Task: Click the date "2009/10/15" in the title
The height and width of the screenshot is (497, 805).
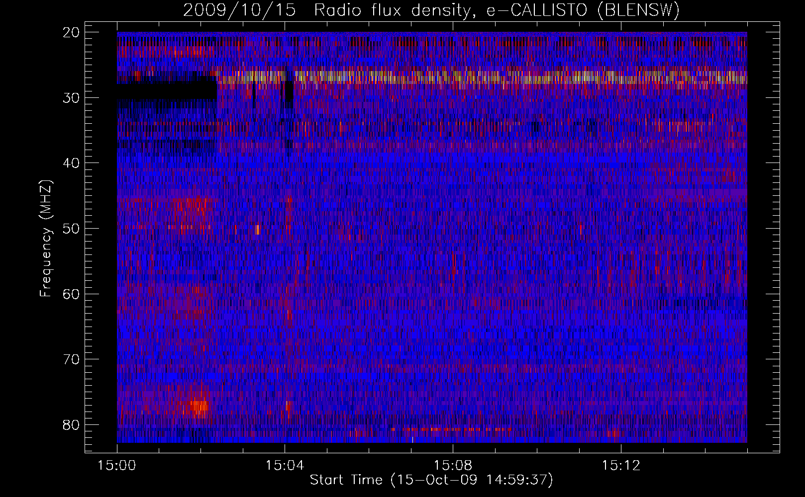Action: (x=239, y=10)
